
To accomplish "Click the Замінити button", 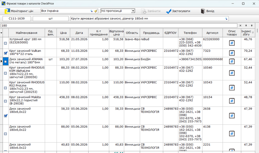I will [x=151, y=11].
